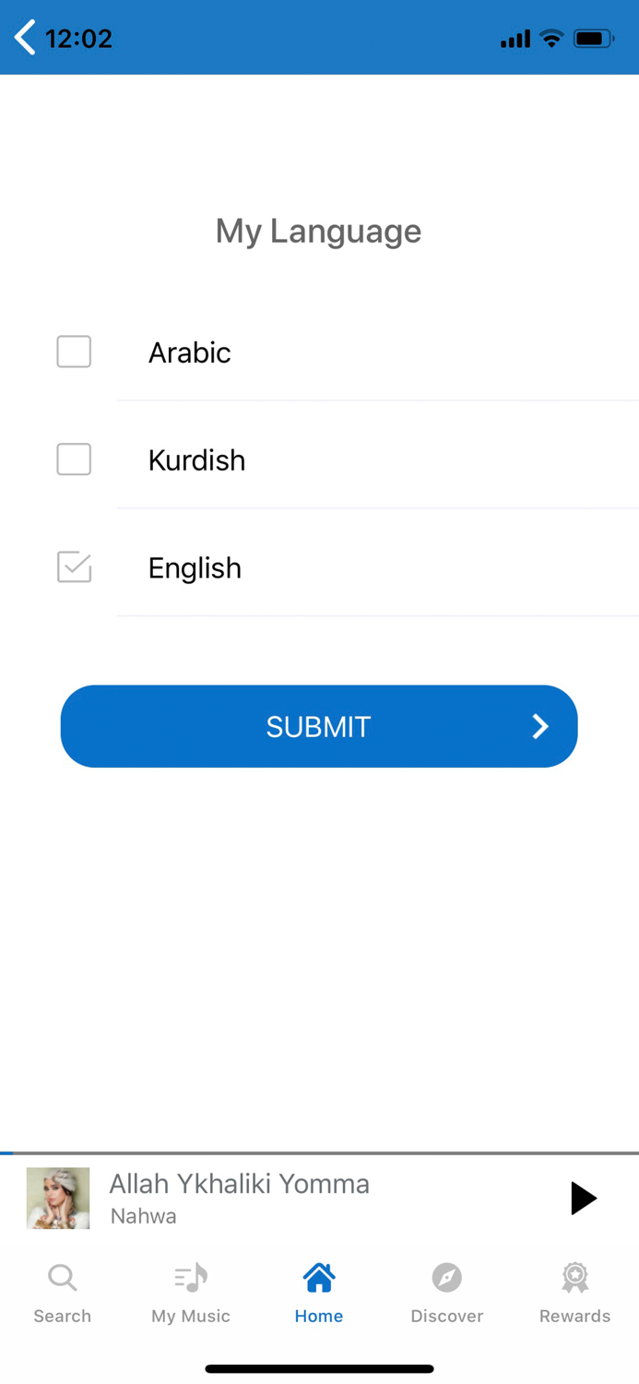Tap the Nahwa album artwork thumbnail
Image resolution: width=639 pixels, height=1384 pixels.
(58, 1199)
